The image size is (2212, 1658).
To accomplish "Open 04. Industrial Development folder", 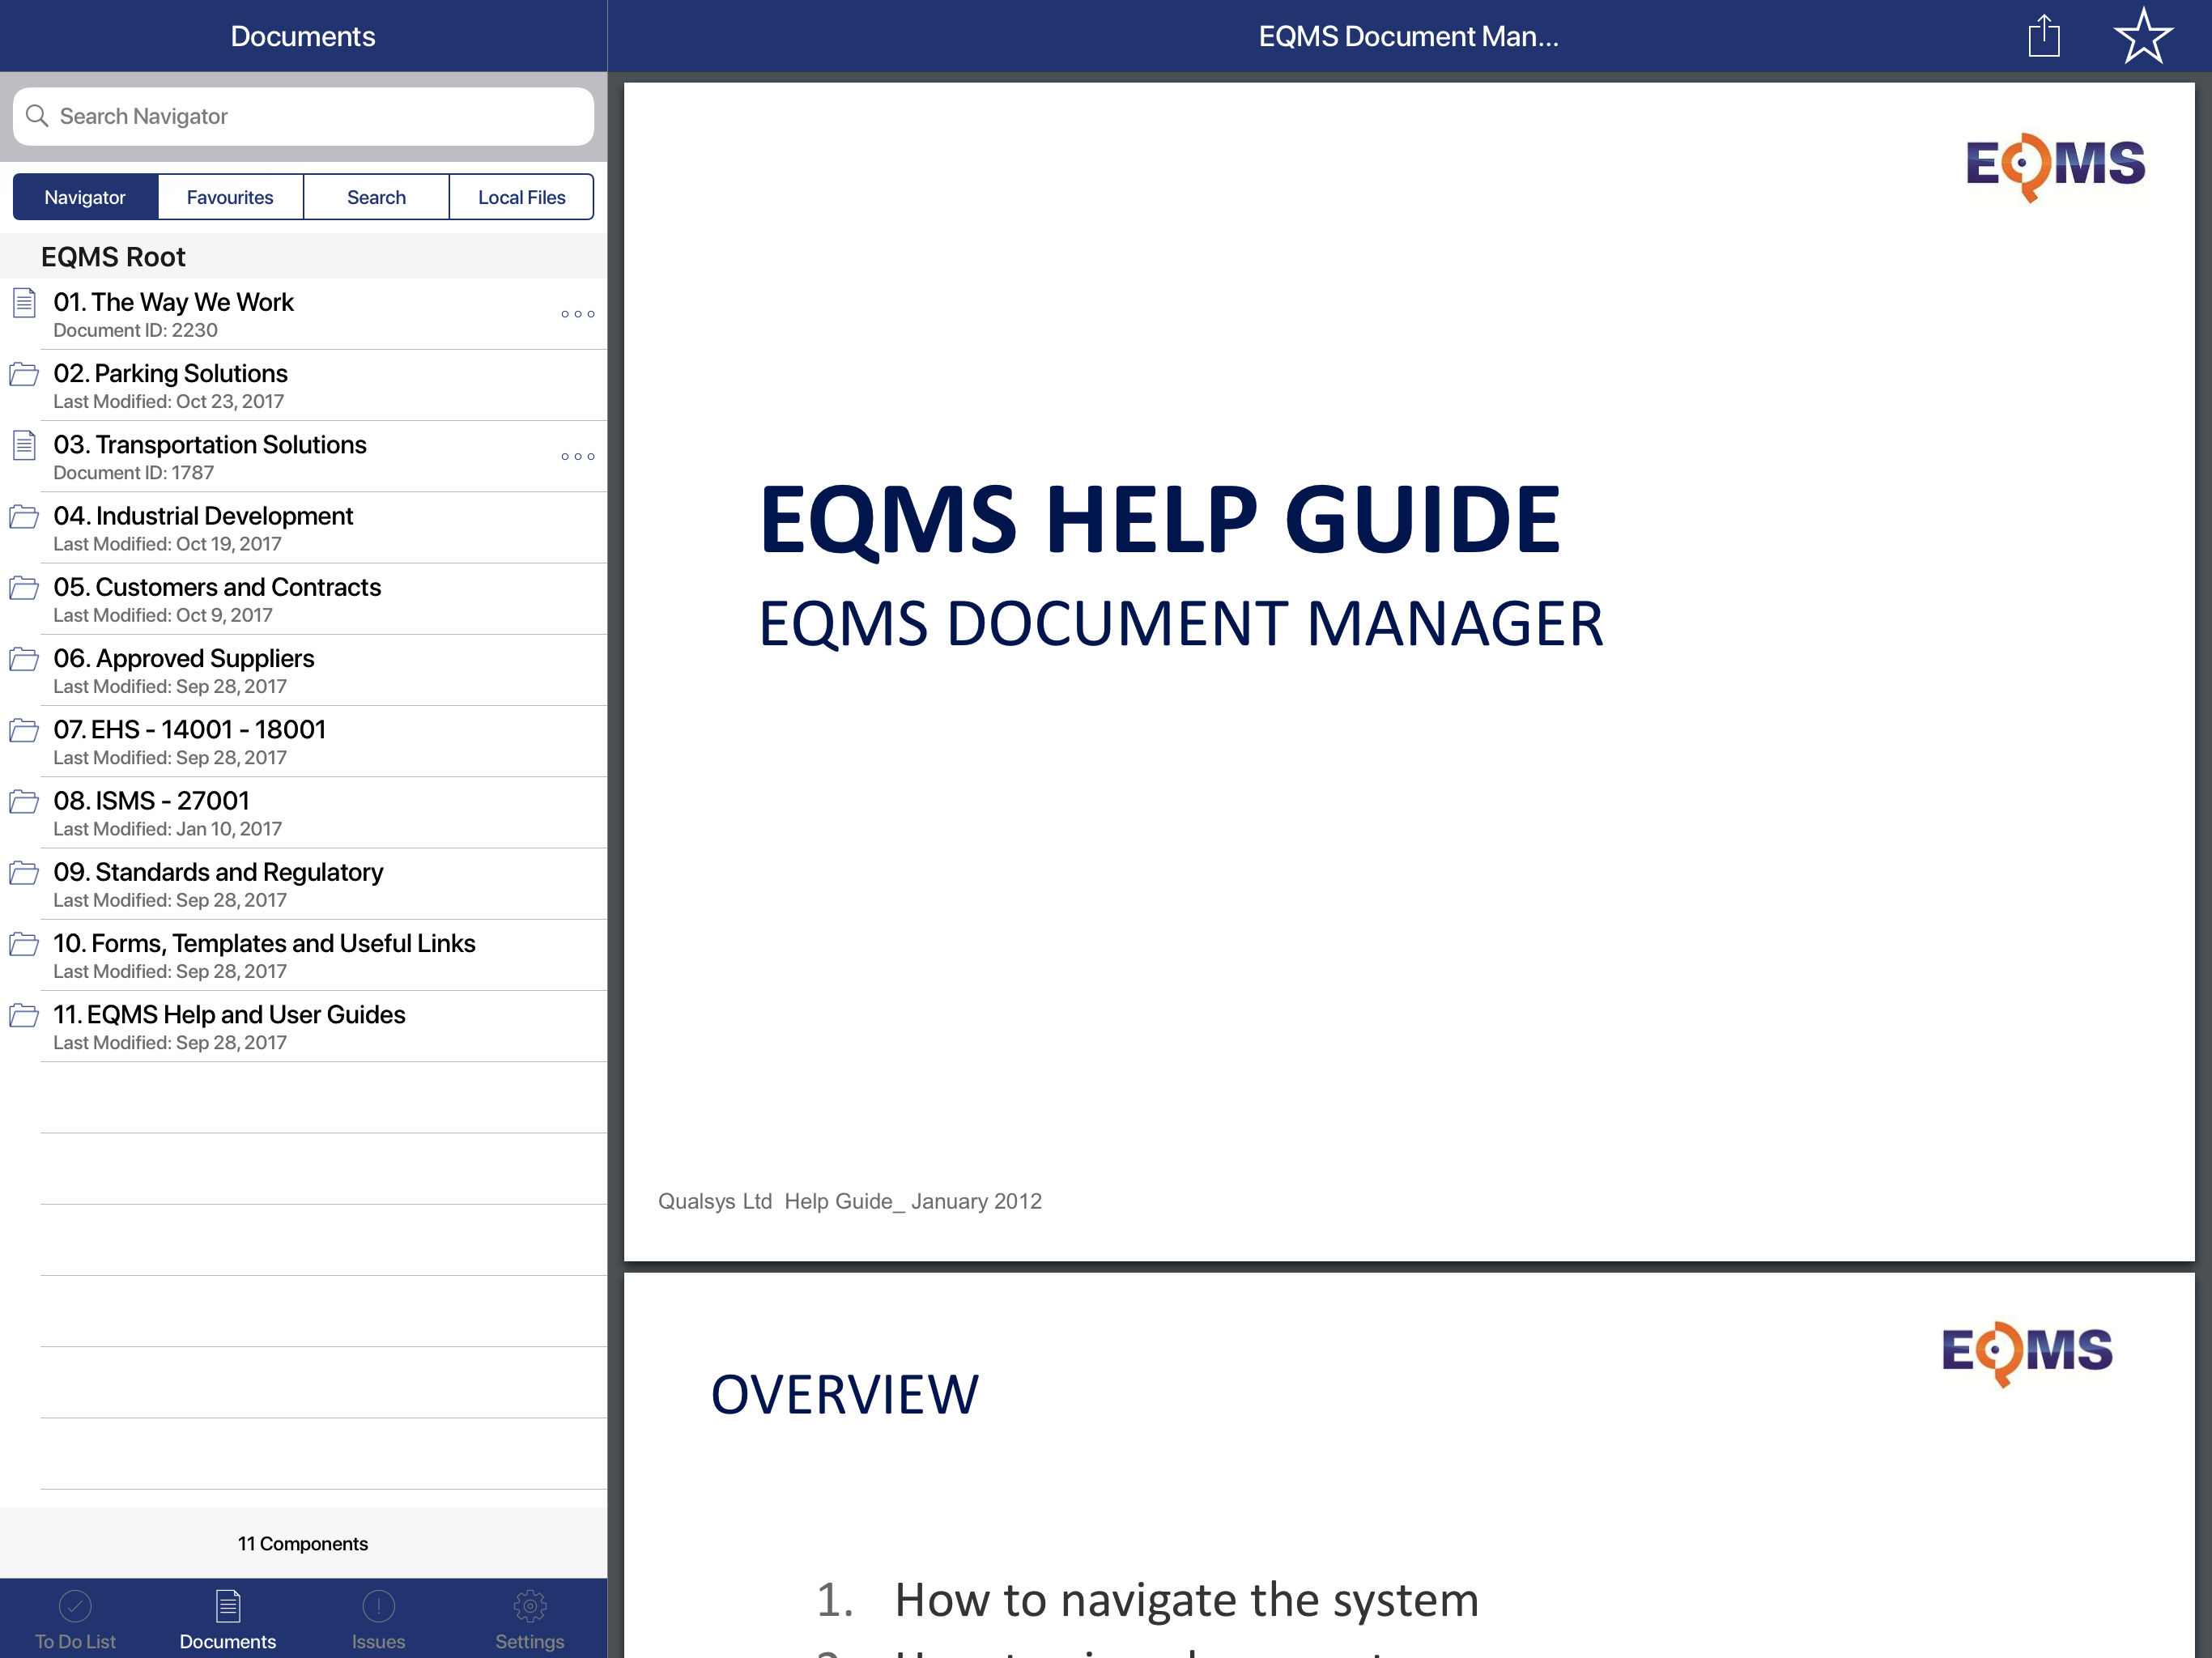I will tap(303, 528).
